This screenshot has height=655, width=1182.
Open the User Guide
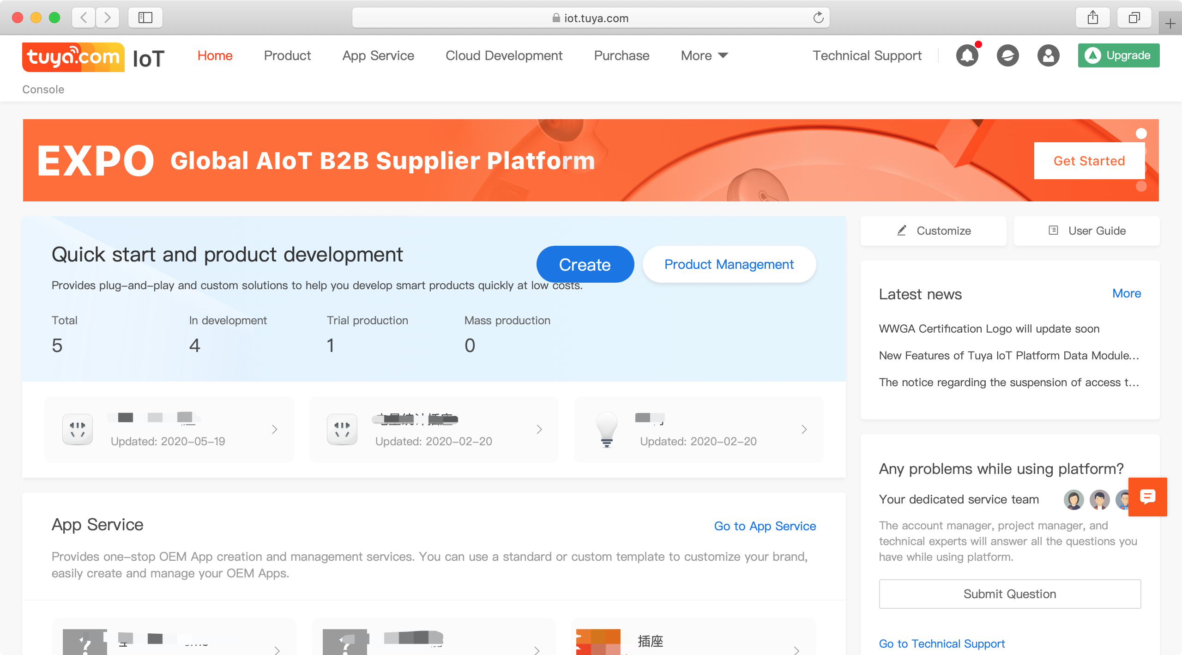pyautogui.click(x=1086, y=230)
